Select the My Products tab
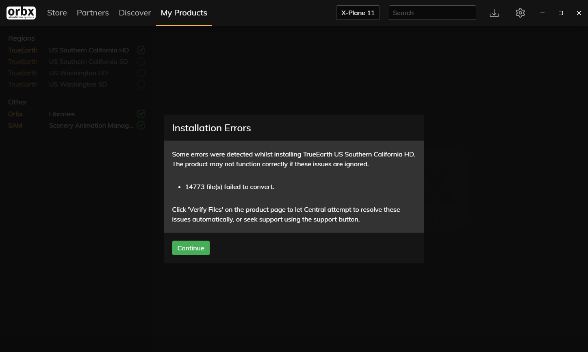 pyautogui.click(x=184, y=13)
